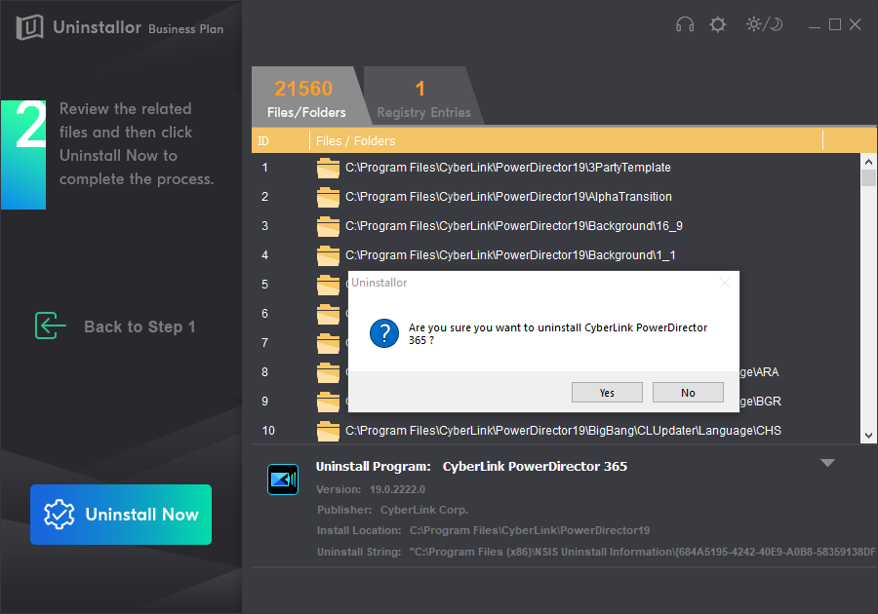Screen dimensions: 878x614
Task: Click the version 19.0.2222.0 text
Action: point(398,489)
